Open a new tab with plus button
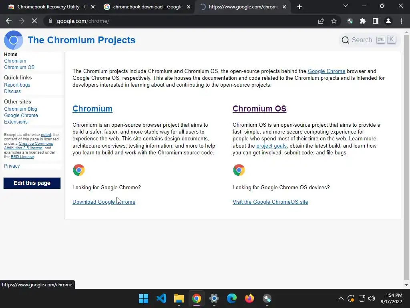 (299, 7)
